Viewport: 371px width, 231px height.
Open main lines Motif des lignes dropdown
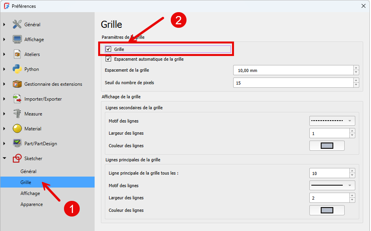332,185
